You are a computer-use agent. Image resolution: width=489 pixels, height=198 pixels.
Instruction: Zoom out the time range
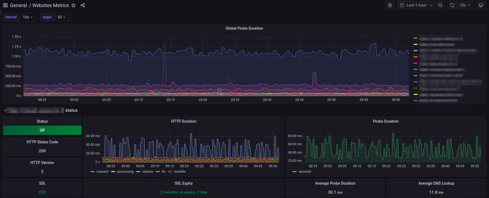point(441,5)
